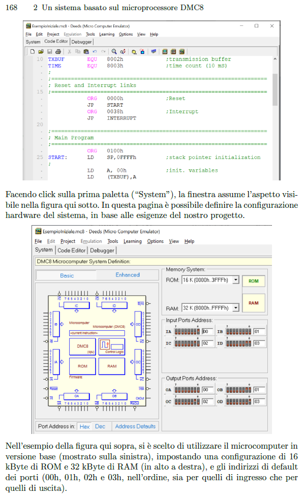Open File menu in Code Editor window
This screenshot has height=498, width=305.
click(28, 35)
